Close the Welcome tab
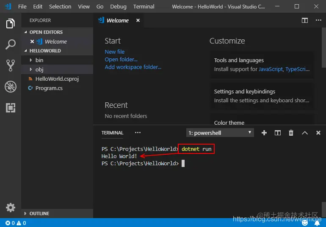Image resolution: width=326 pixels, height=227 pixels. pyautogui.click(x=138, y=20)
